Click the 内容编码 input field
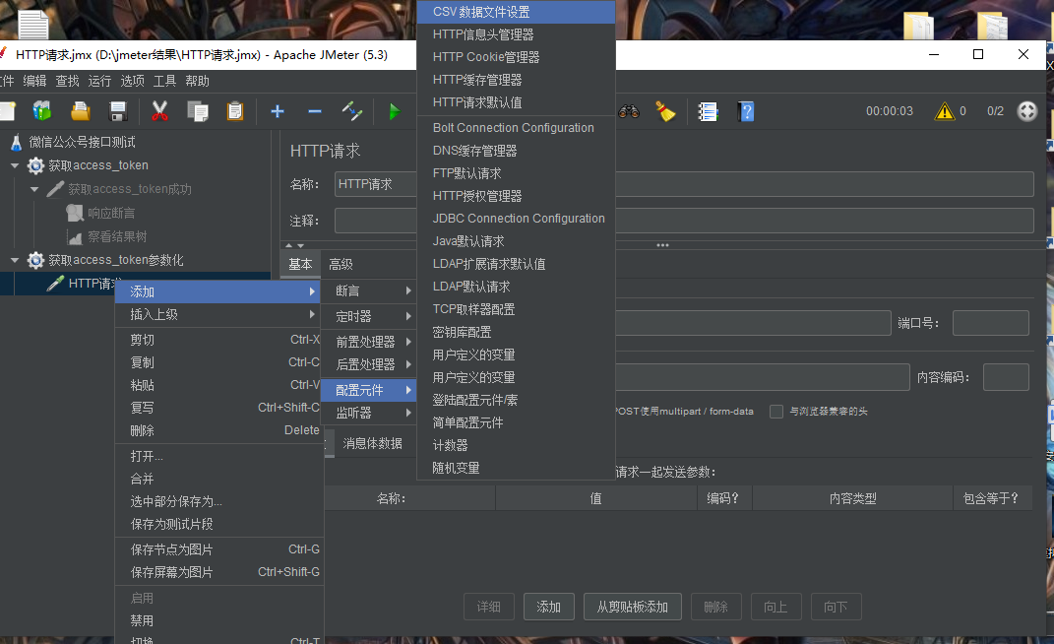 coord(1006,377)
